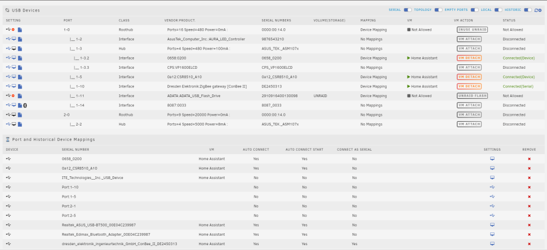
Task: Open settings monitor icon for 0658_0200 mapping
Action: 492,159
